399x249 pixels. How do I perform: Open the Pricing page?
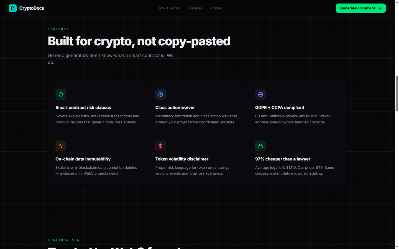click(216, 8)
